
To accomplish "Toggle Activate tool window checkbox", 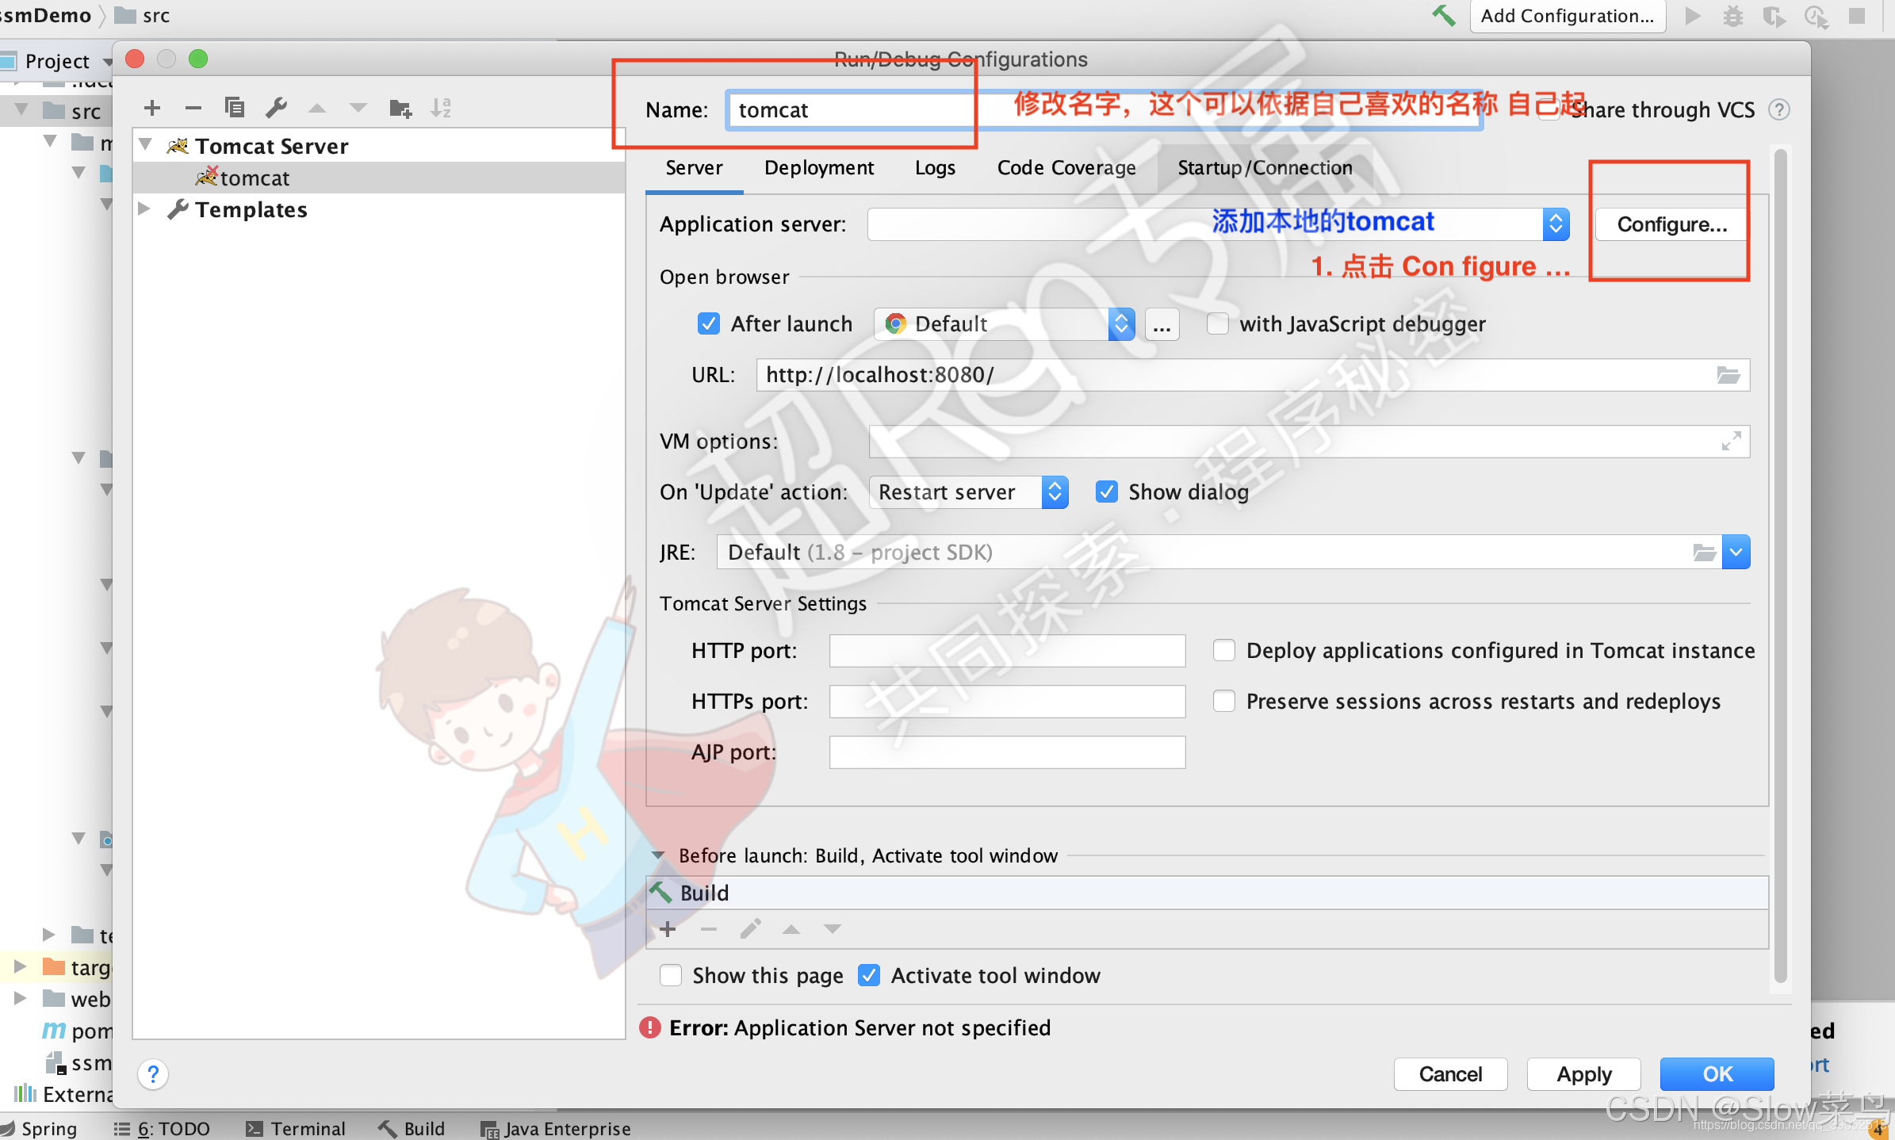I will point(869,975).
